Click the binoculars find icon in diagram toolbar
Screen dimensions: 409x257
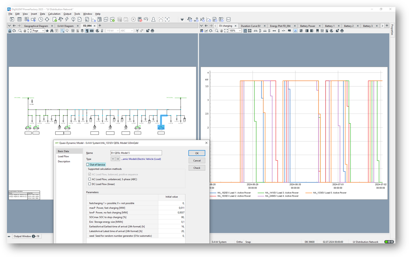52,31
